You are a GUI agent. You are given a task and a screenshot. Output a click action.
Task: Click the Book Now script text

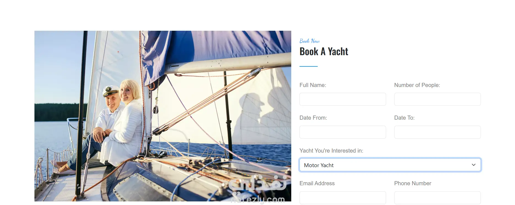309,41
